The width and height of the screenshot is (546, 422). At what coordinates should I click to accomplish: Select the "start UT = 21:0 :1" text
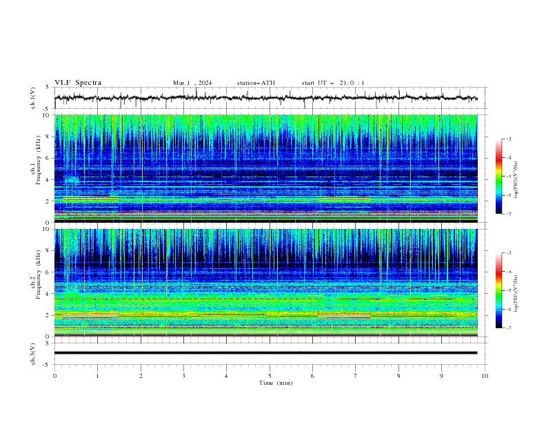click(x=333, y=83)
